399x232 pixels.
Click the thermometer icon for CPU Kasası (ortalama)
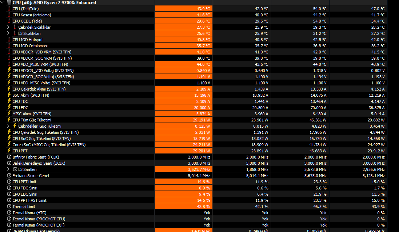[9, 15]
